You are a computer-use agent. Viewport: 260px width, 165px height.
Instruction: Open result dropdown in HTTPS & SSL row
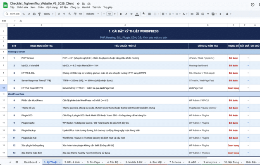248,73
